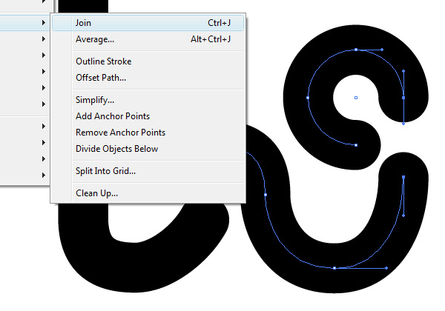This screenshot has height=311, width=445.
Task: Click the lower curve's anchor beside the Split Into Grid entry
Action: (x=266, y=195)
